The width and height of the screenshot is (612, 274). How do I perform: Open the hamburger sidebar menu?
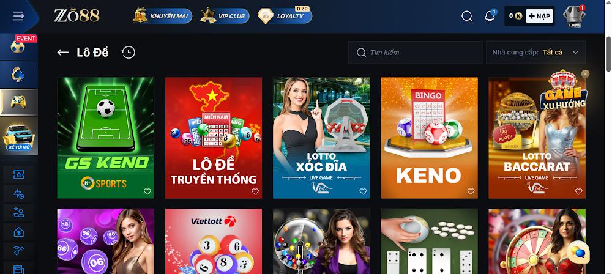(x=18, y=16)
